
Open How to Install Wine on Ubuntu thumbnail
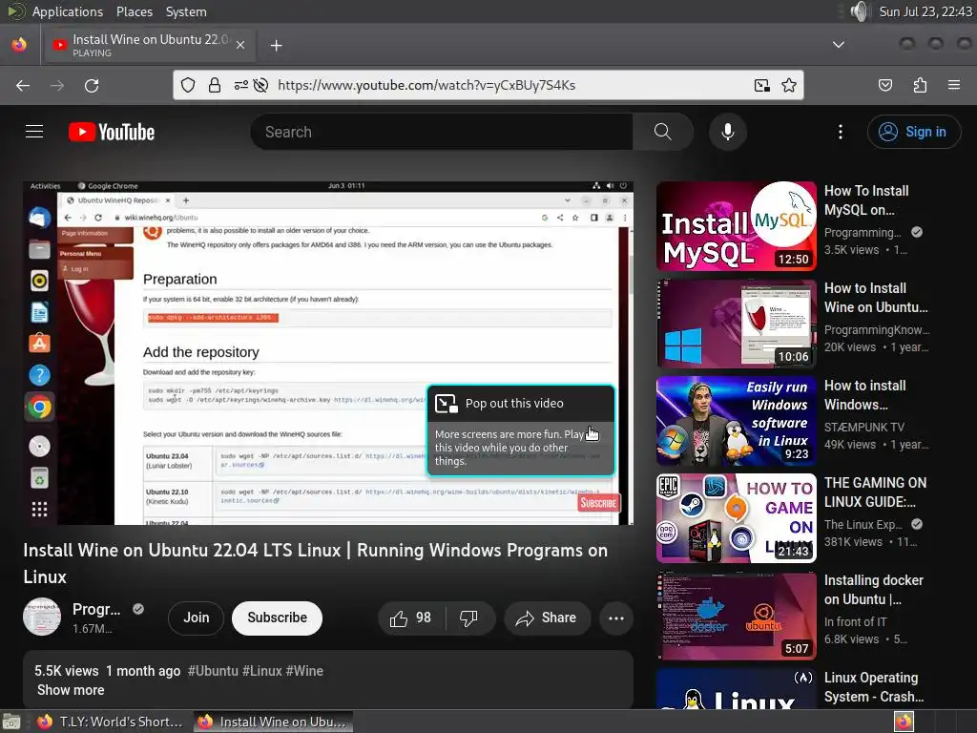tap(736, 324)
